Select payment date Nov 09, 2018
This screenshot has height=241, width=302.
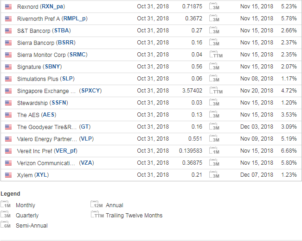point(257,139)
